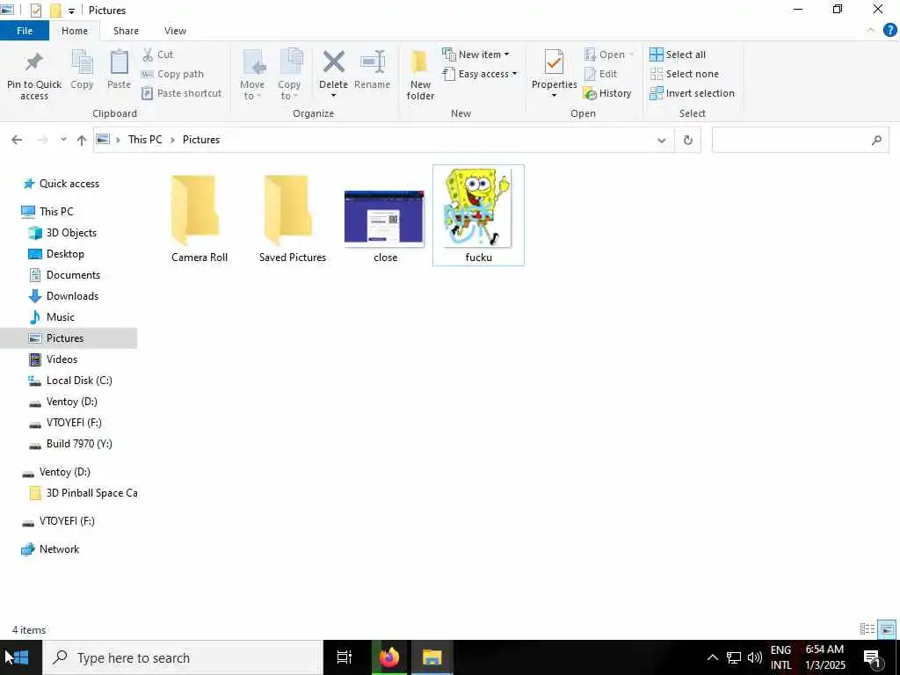The width and height of the screenshot is (900, 675).
Task: Open Task View on taskbar
Action: (345, 657)
